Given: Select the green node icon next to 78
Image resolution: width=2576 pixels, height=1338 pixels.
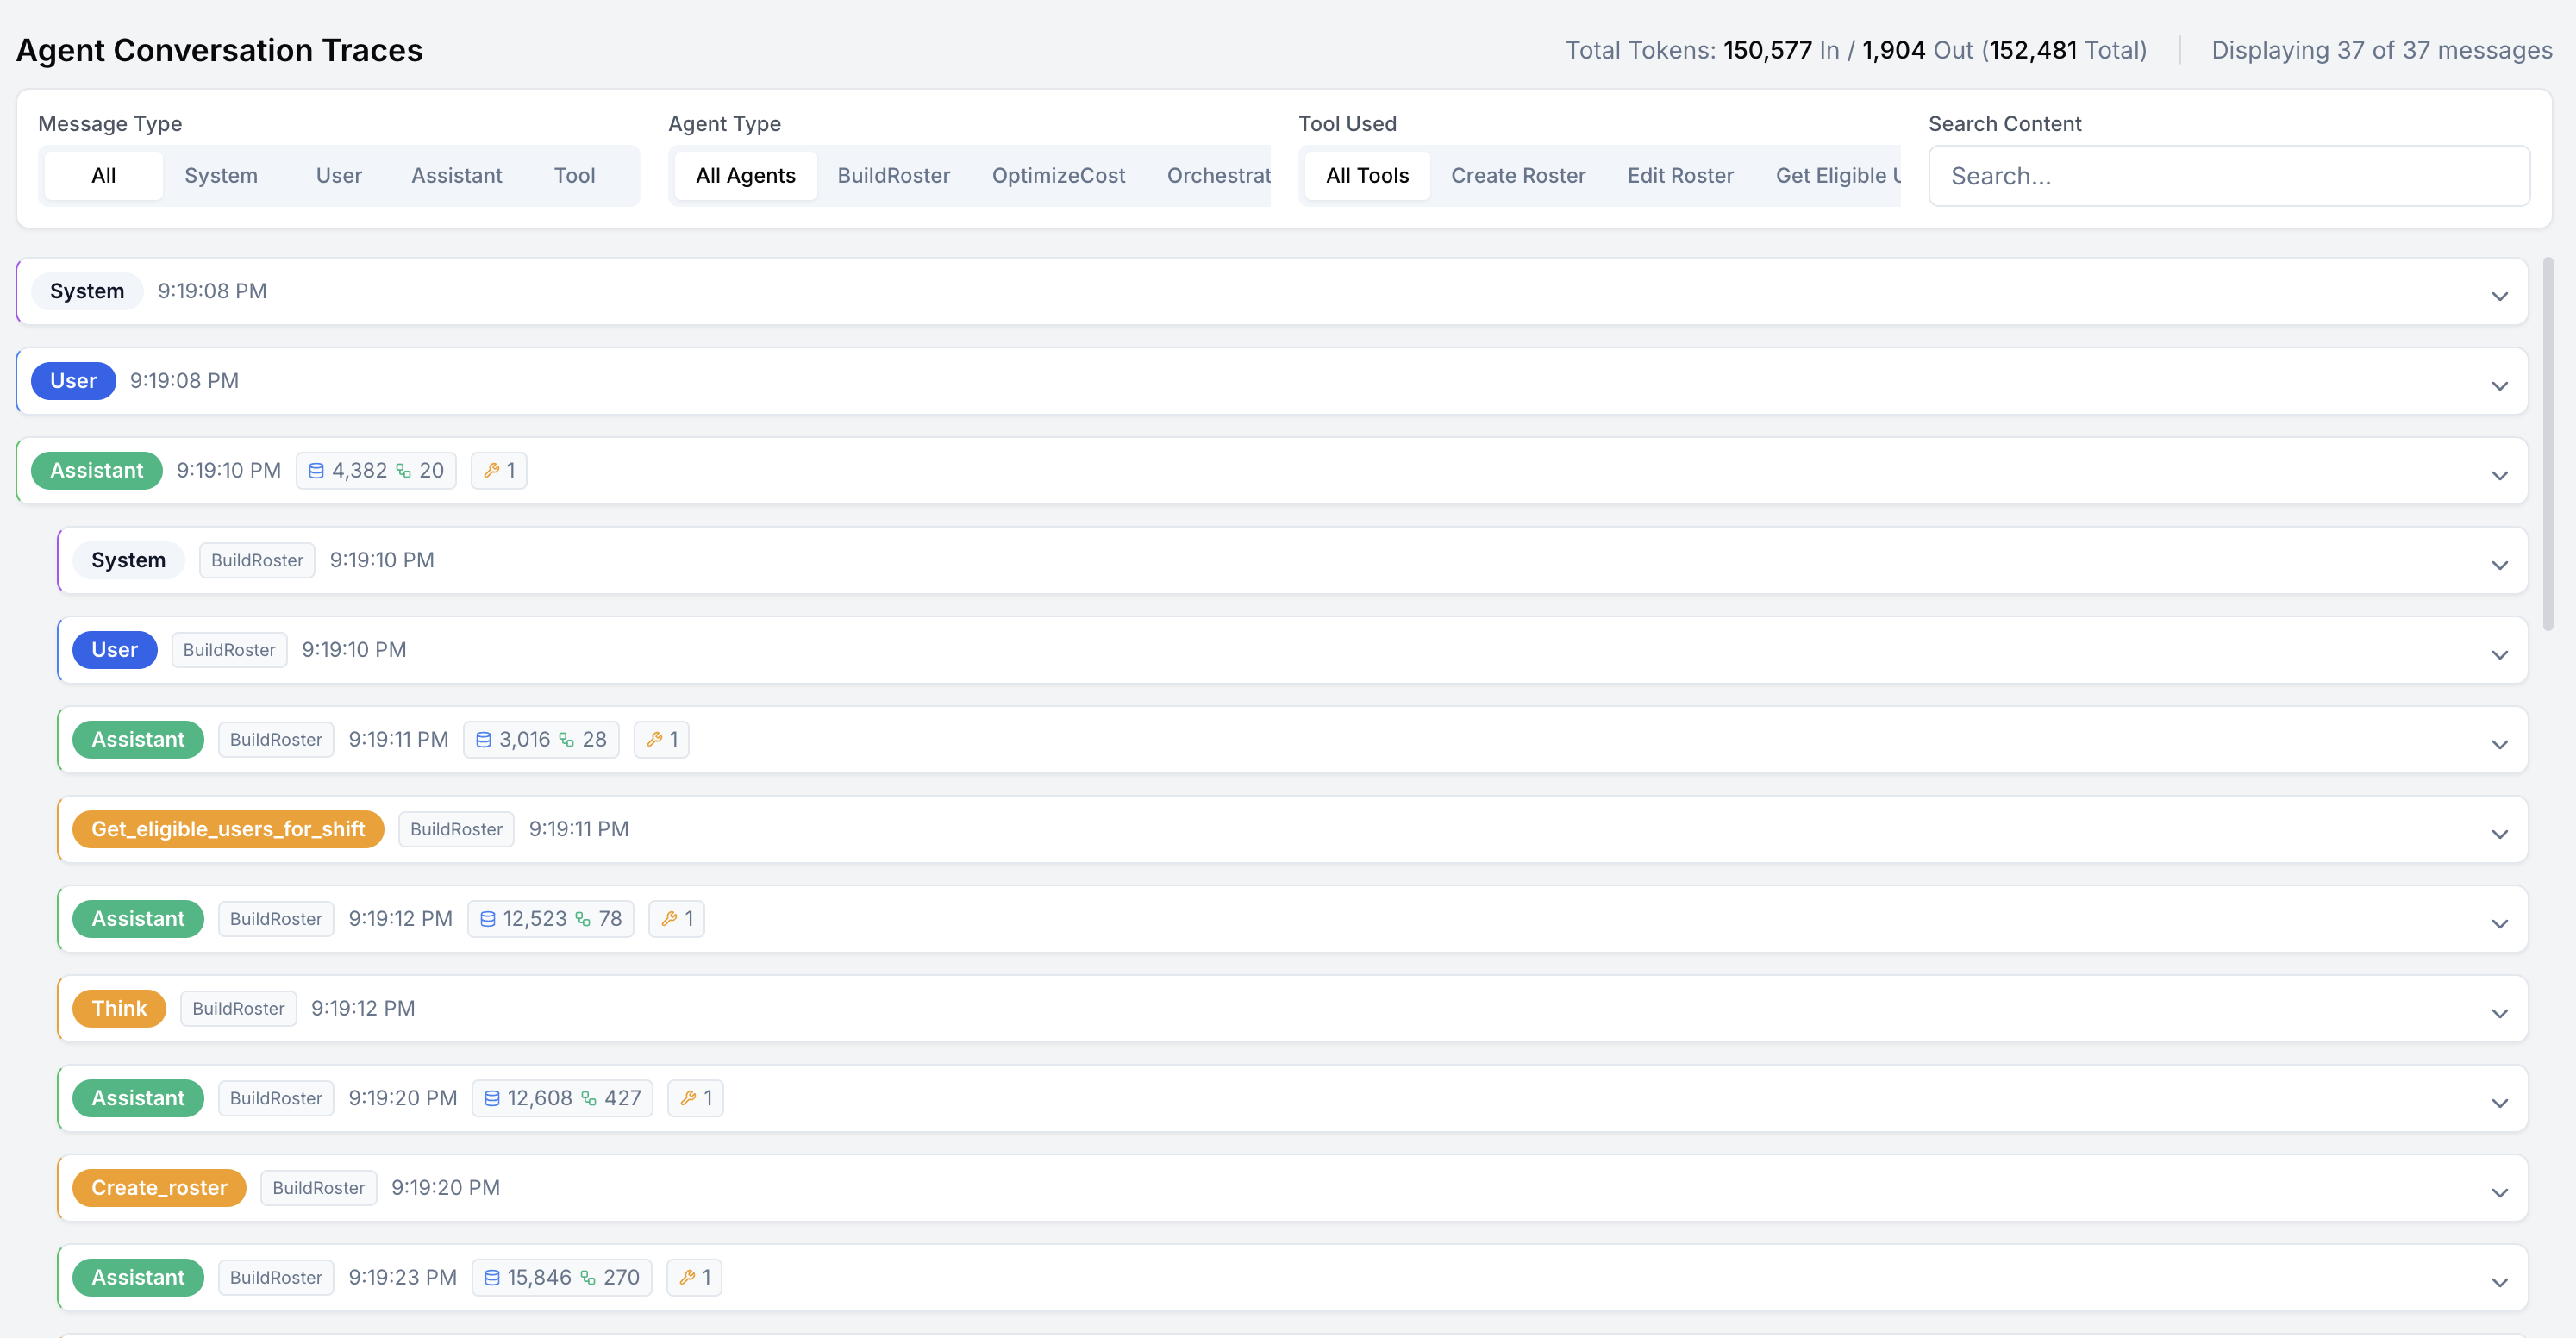Looking at the screenshot, I should pos(583,918).
